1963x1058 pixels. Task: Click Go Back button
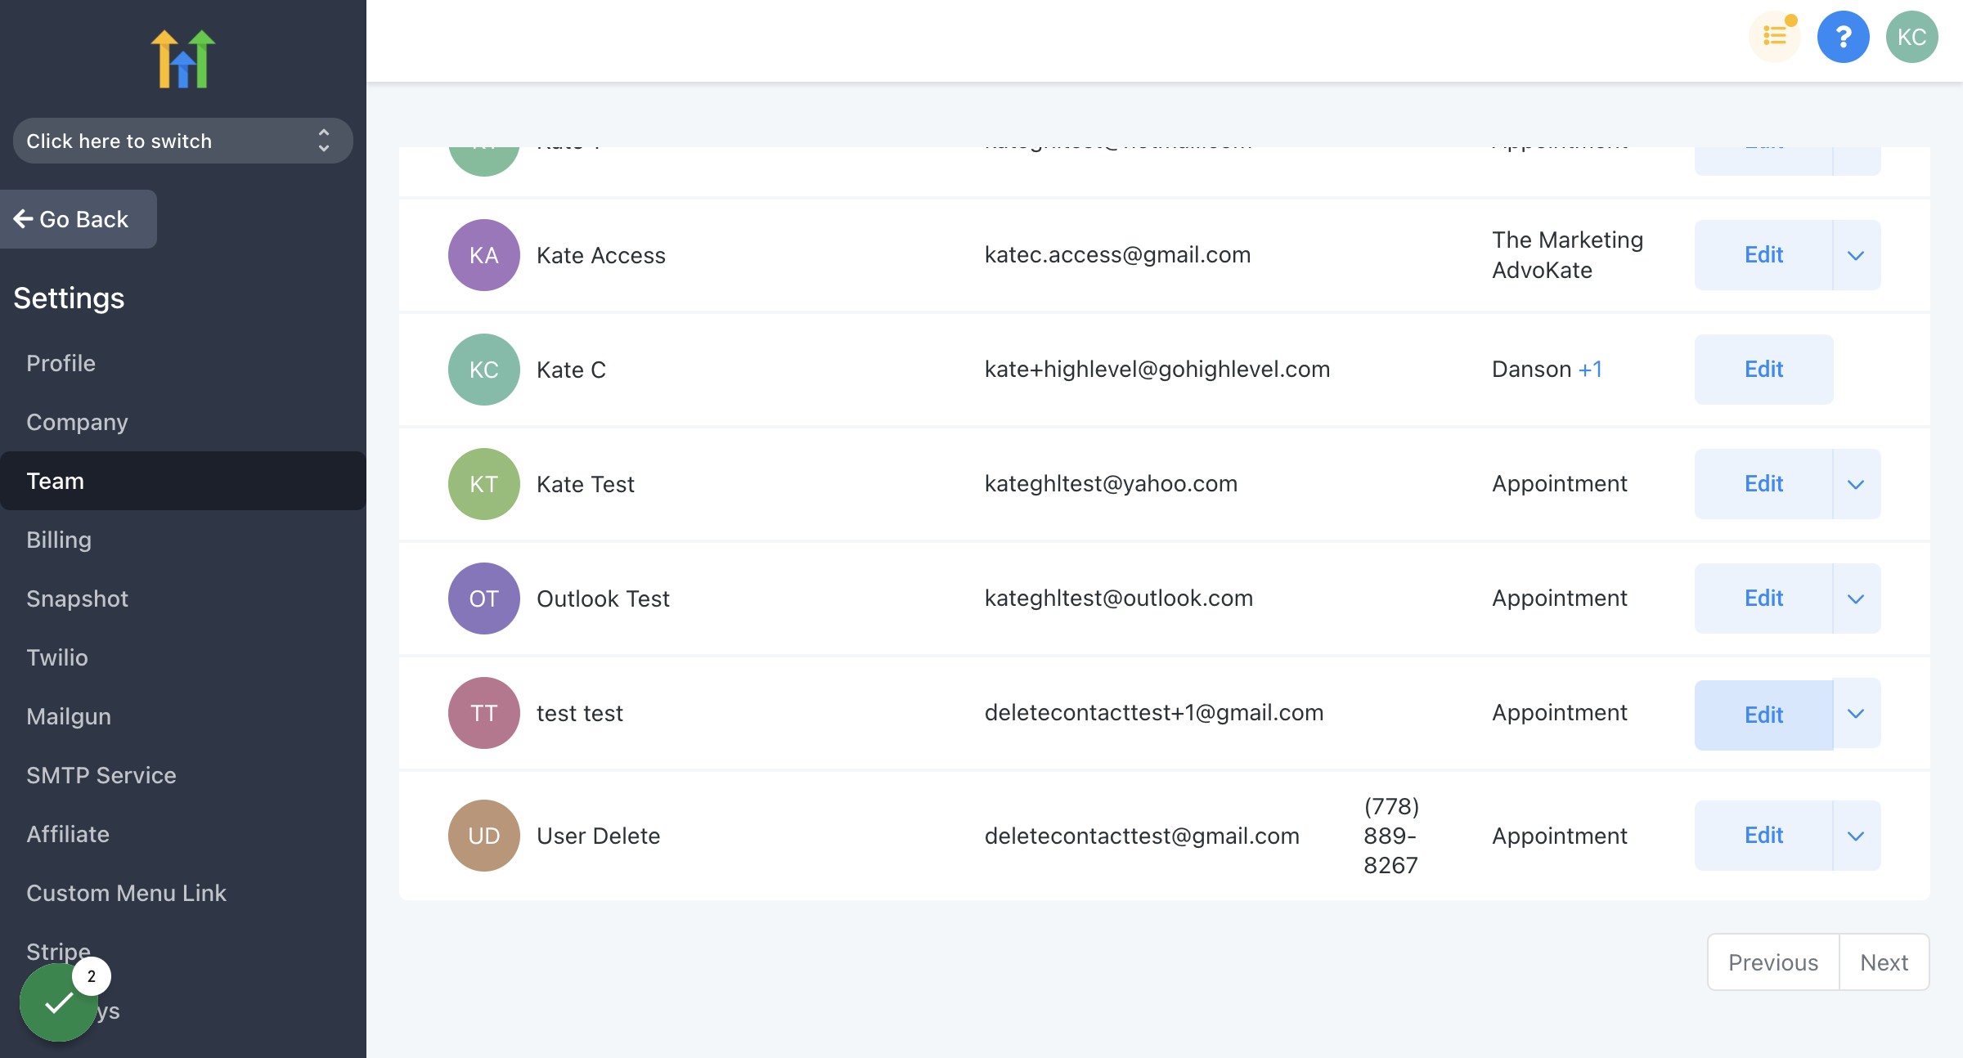[79, 219]
